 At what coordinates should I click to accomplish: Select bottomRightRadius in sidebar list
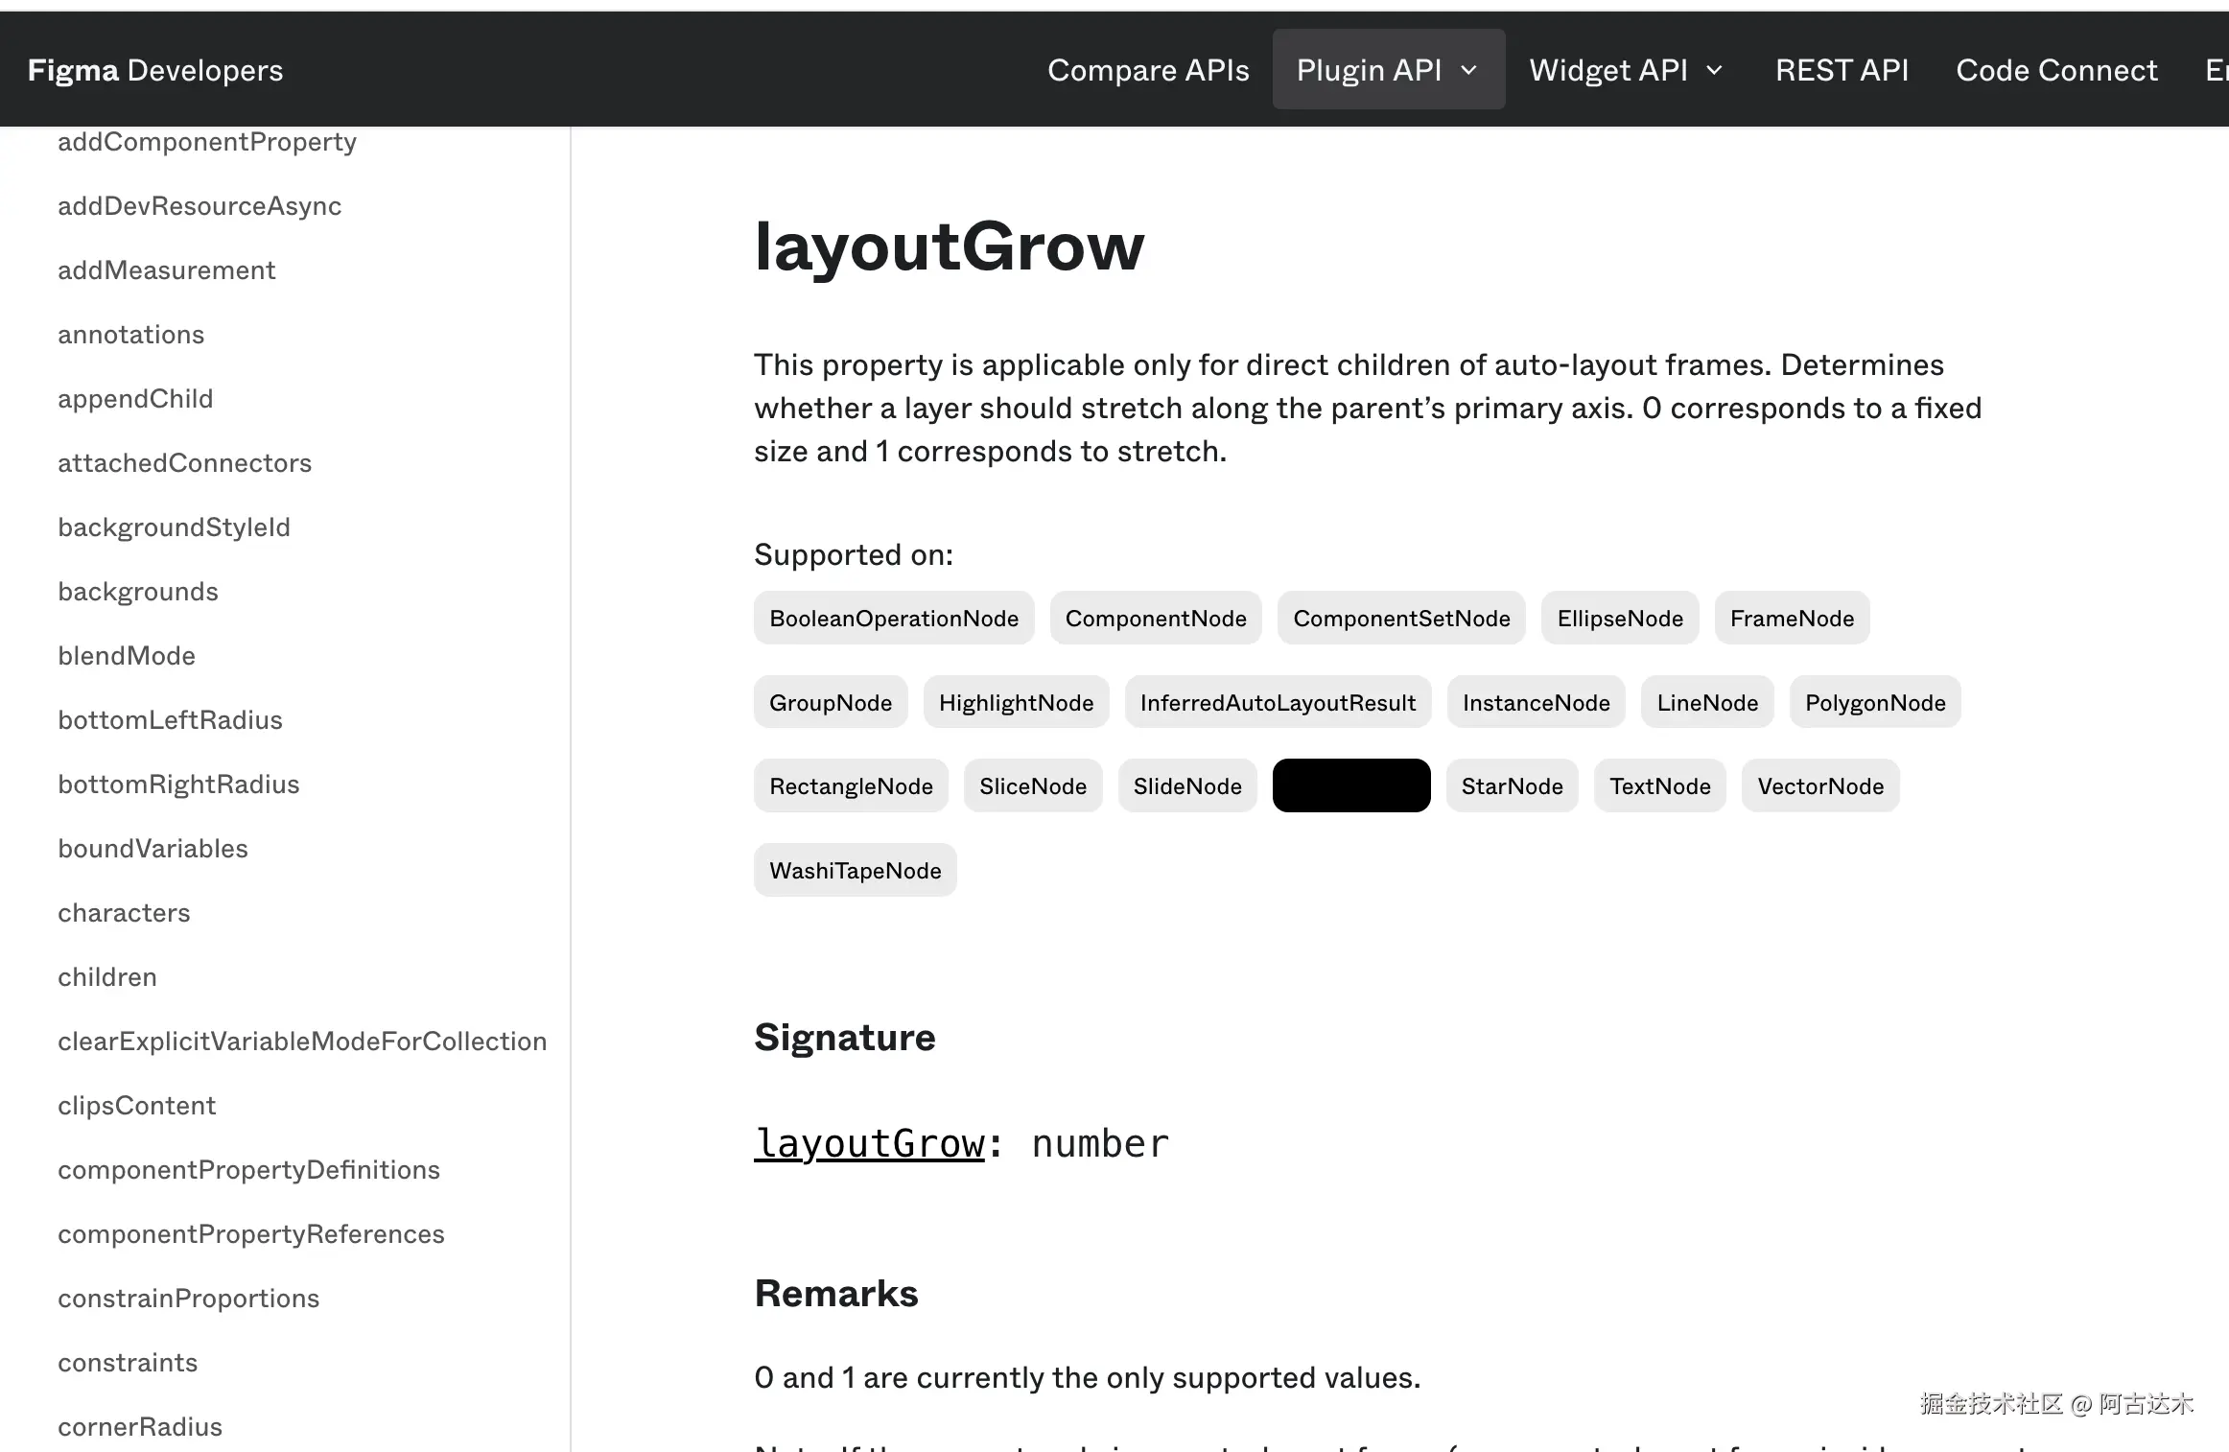(178, 785)
